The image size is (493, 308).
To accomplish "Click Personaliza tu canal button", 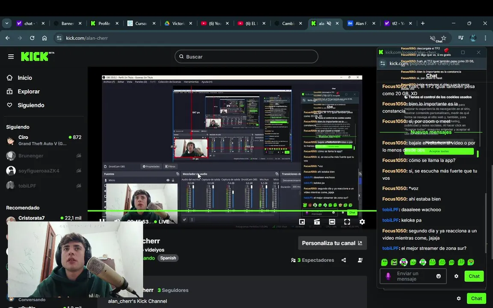I will tap(333, 243).
